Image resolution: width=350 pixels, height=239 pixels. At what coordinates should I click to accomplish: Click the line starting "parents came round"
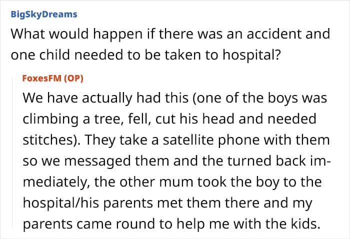point(171,224)
